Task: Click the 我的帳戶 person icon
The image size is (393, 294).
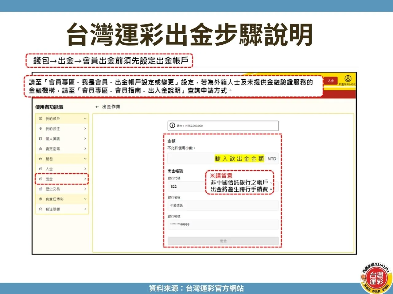Action: (41, 119)
